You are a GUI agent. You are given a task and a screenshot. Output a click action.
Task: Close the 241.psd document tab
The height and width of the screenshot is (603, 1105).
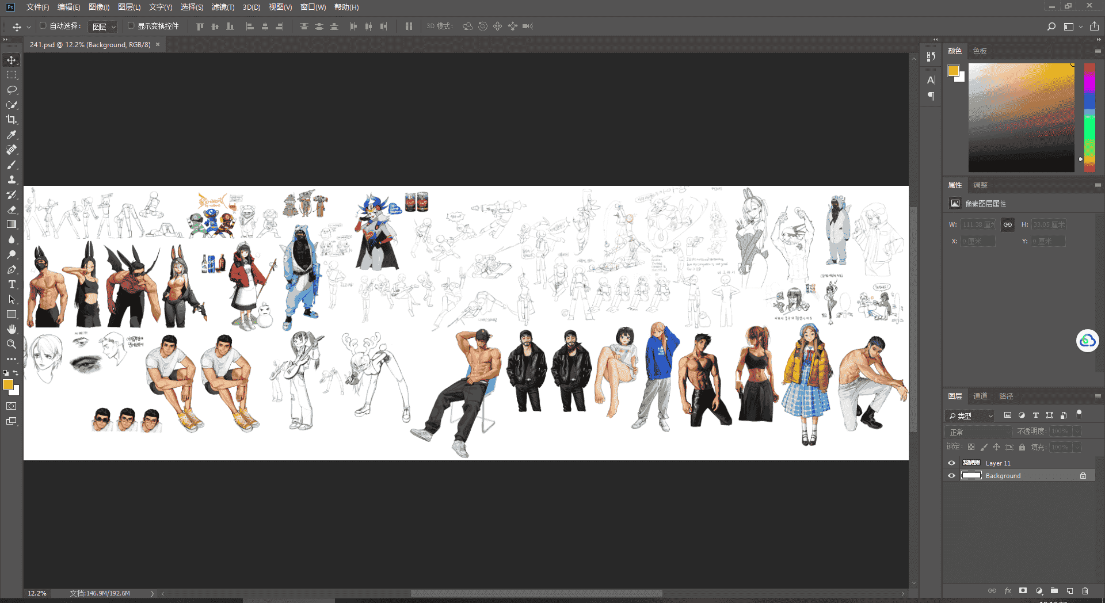[158, 44]
